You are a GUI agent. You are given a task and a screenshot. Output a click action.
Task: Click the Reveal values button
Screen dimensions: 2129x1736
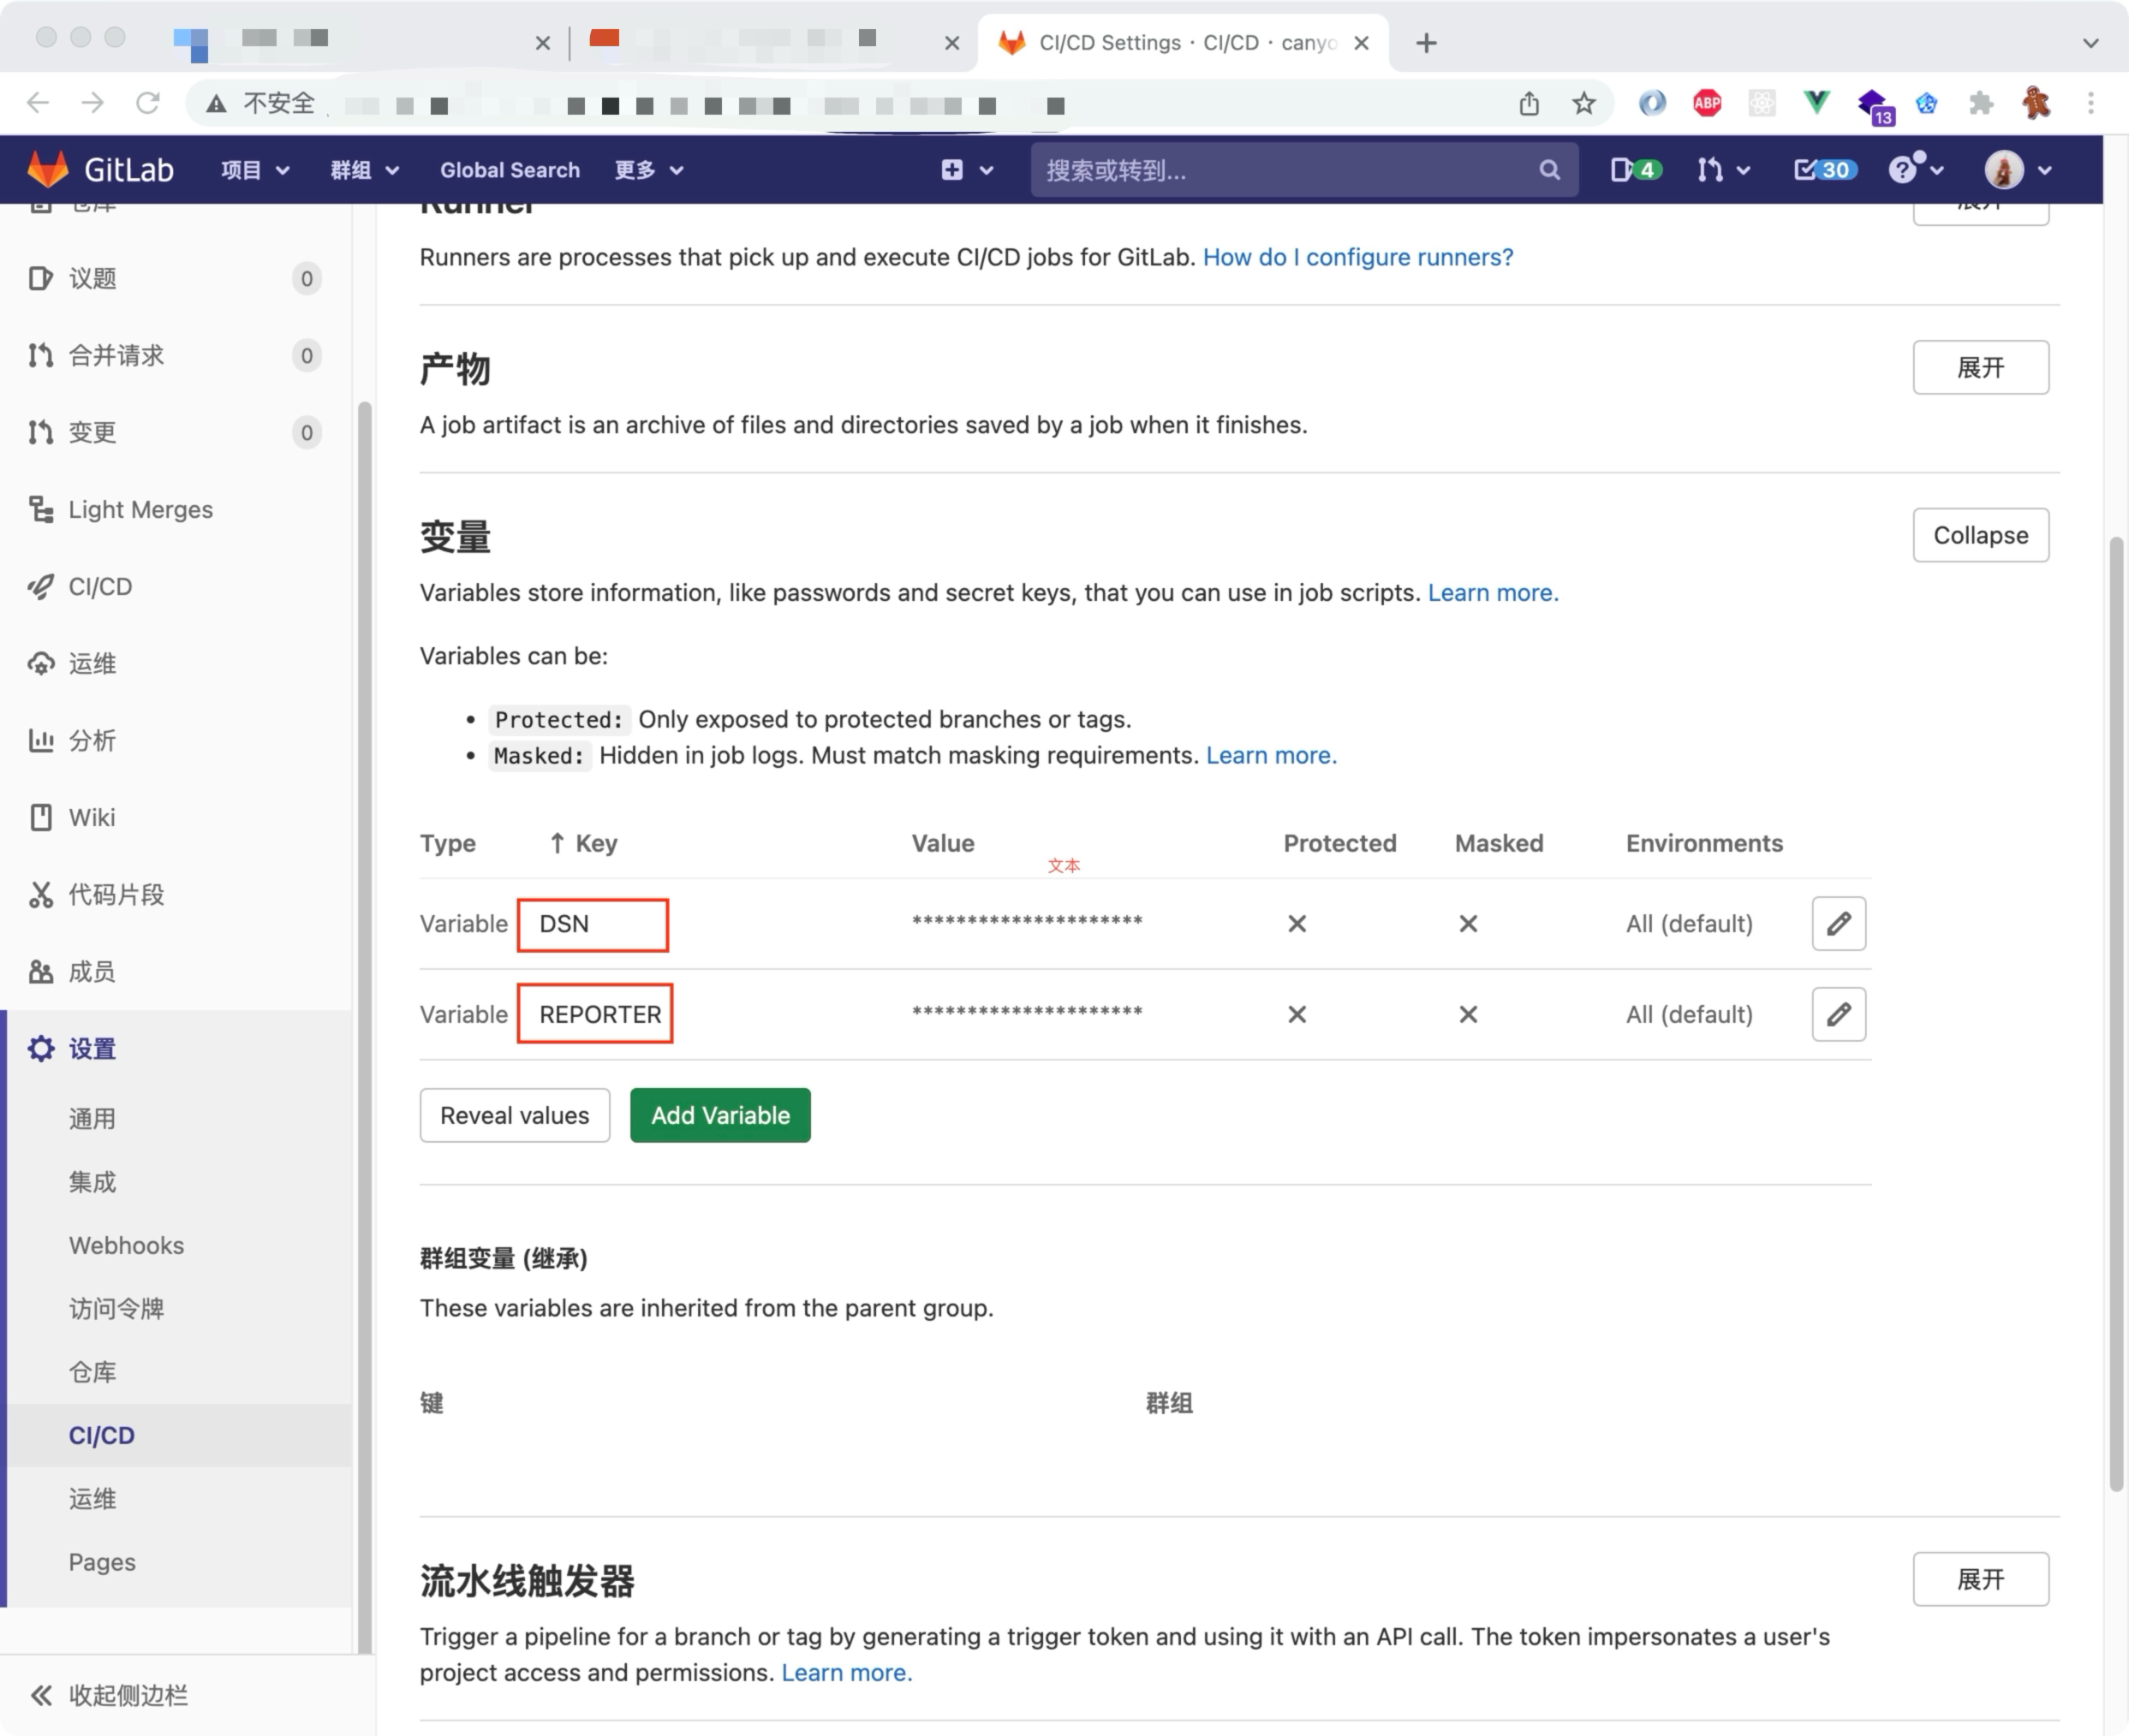[514, 1115]
